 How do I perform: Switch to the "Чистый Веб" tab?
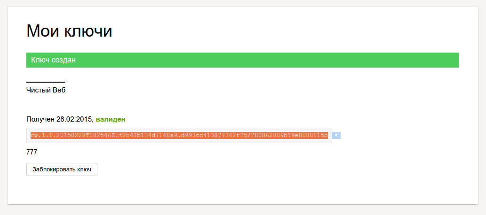pos(46,90)
